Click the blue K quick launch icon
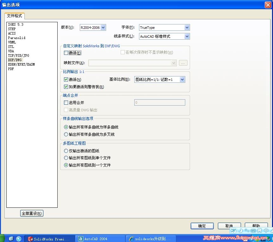 click(x=19, y=239)
